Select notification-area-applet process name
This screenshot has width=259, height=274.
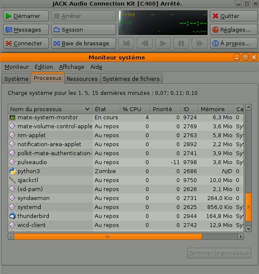(49, 144)
